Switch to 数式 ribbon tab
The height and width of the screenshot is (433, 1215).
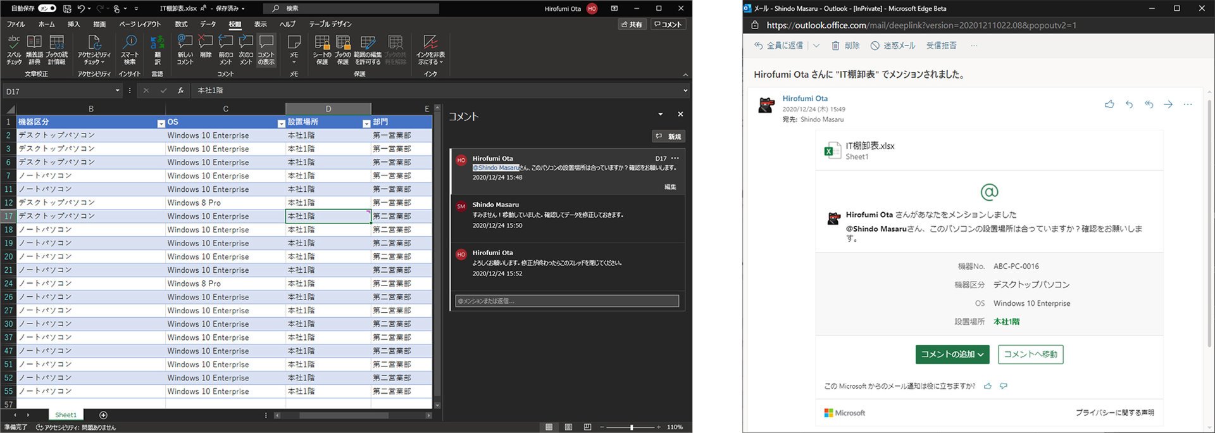tap(182, 24)
